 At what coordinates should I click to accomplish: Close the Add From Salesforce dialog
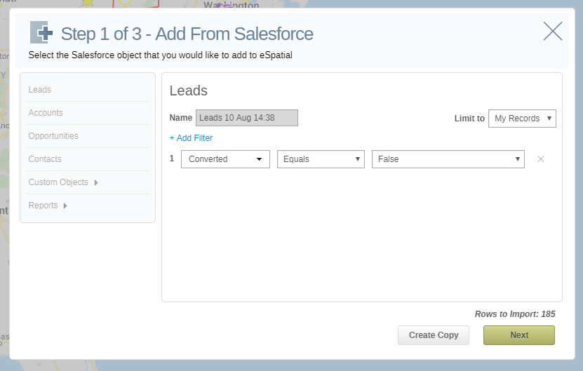click(553, 32)
